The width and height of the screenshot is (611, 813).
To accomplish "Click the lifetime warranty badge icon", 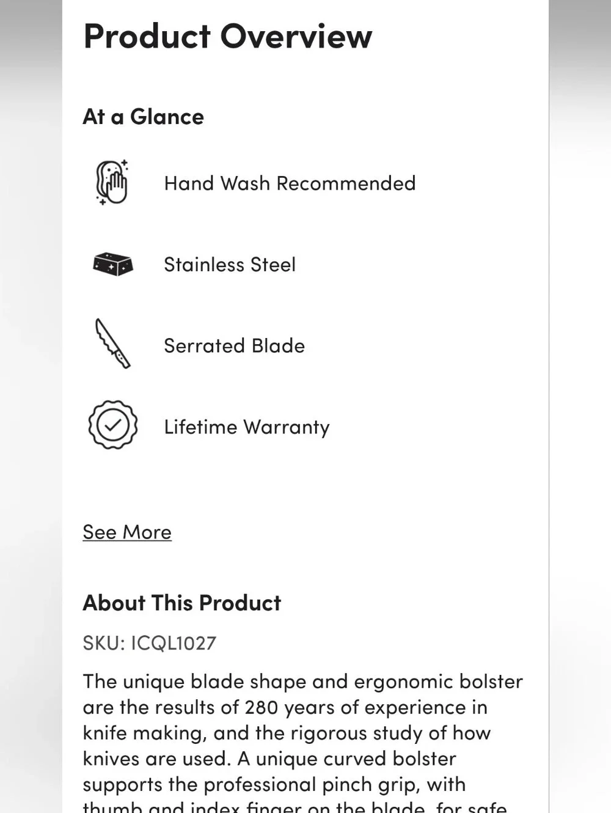I will 112,425.
